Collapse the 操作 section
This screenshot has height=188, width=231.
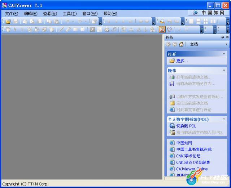click(x=224, y=70)
